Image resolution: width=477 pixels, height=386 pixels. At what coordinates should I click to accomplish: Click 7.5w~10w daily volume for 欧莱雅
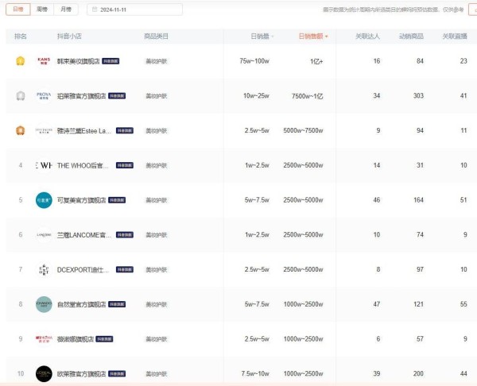pos(255,373)
